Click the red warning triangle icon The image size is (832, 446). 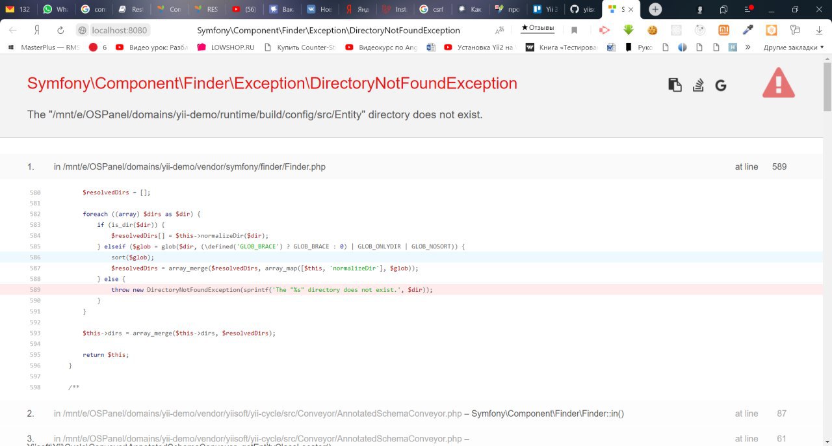pos(779,83)
